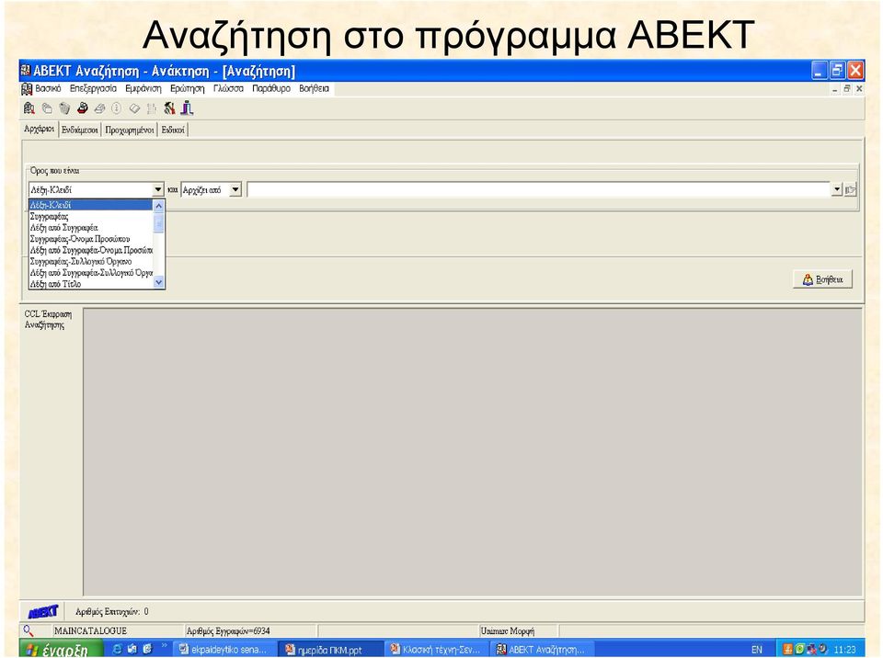Click the greyed info circle toolbar icon

coord(117,108)
